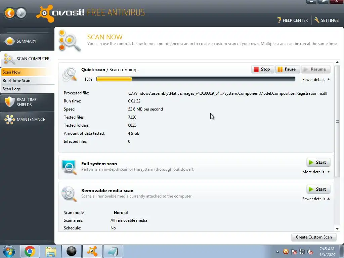Collapse Quick scan with Fewer details
This screenshot has height=258, width=344.
click(316, 80)
